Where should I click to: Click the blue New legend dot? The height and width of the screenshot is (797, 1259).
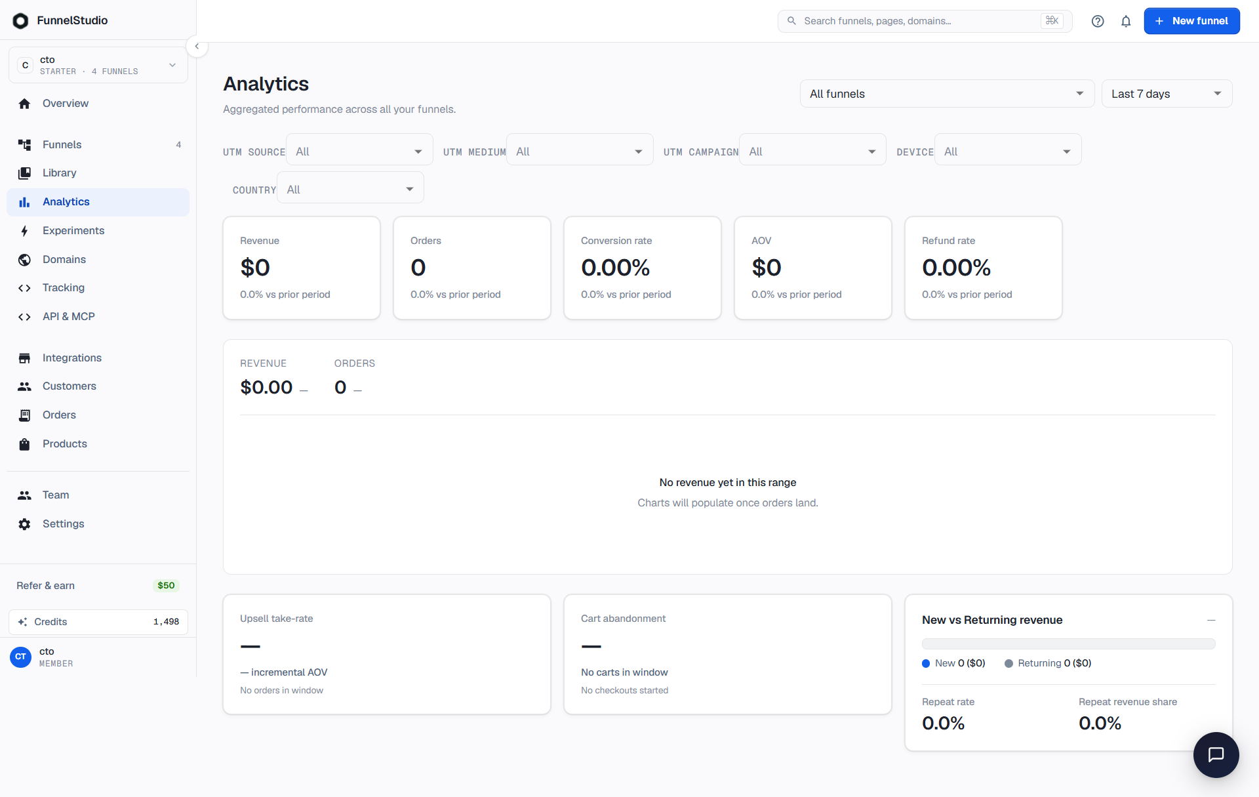point(926,664)
